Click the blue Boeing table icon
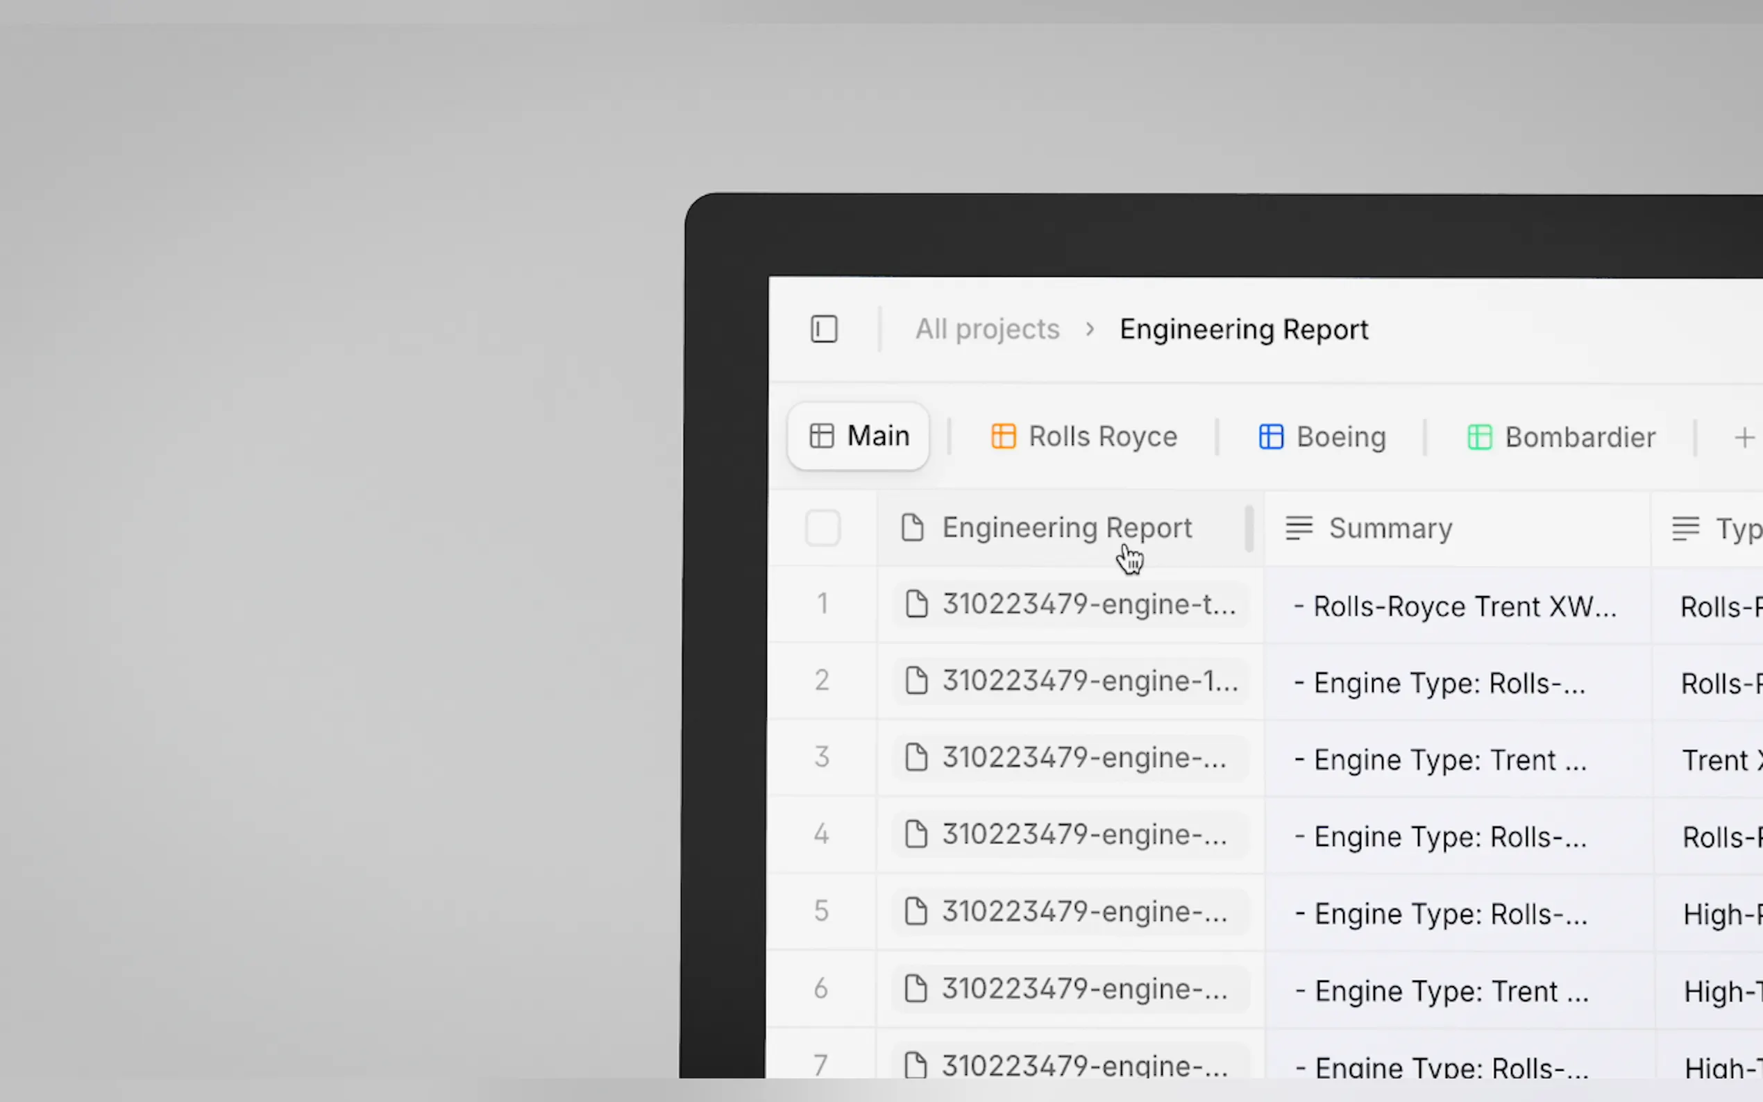The height and width of the screenshot is (1102, 1763). pos(1270,436)
